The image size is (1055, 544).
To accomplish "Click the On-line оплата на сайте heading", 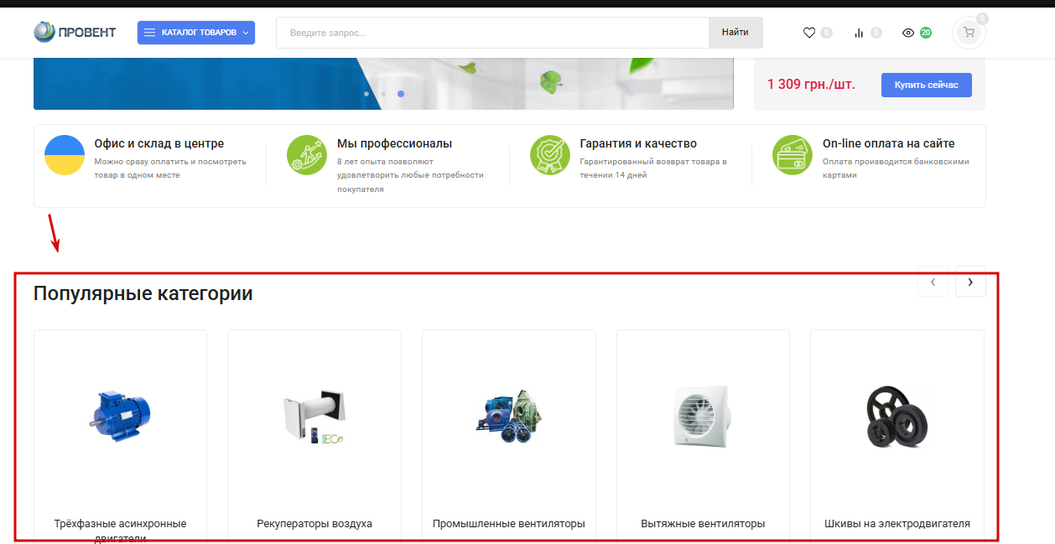I will point(888,143).
